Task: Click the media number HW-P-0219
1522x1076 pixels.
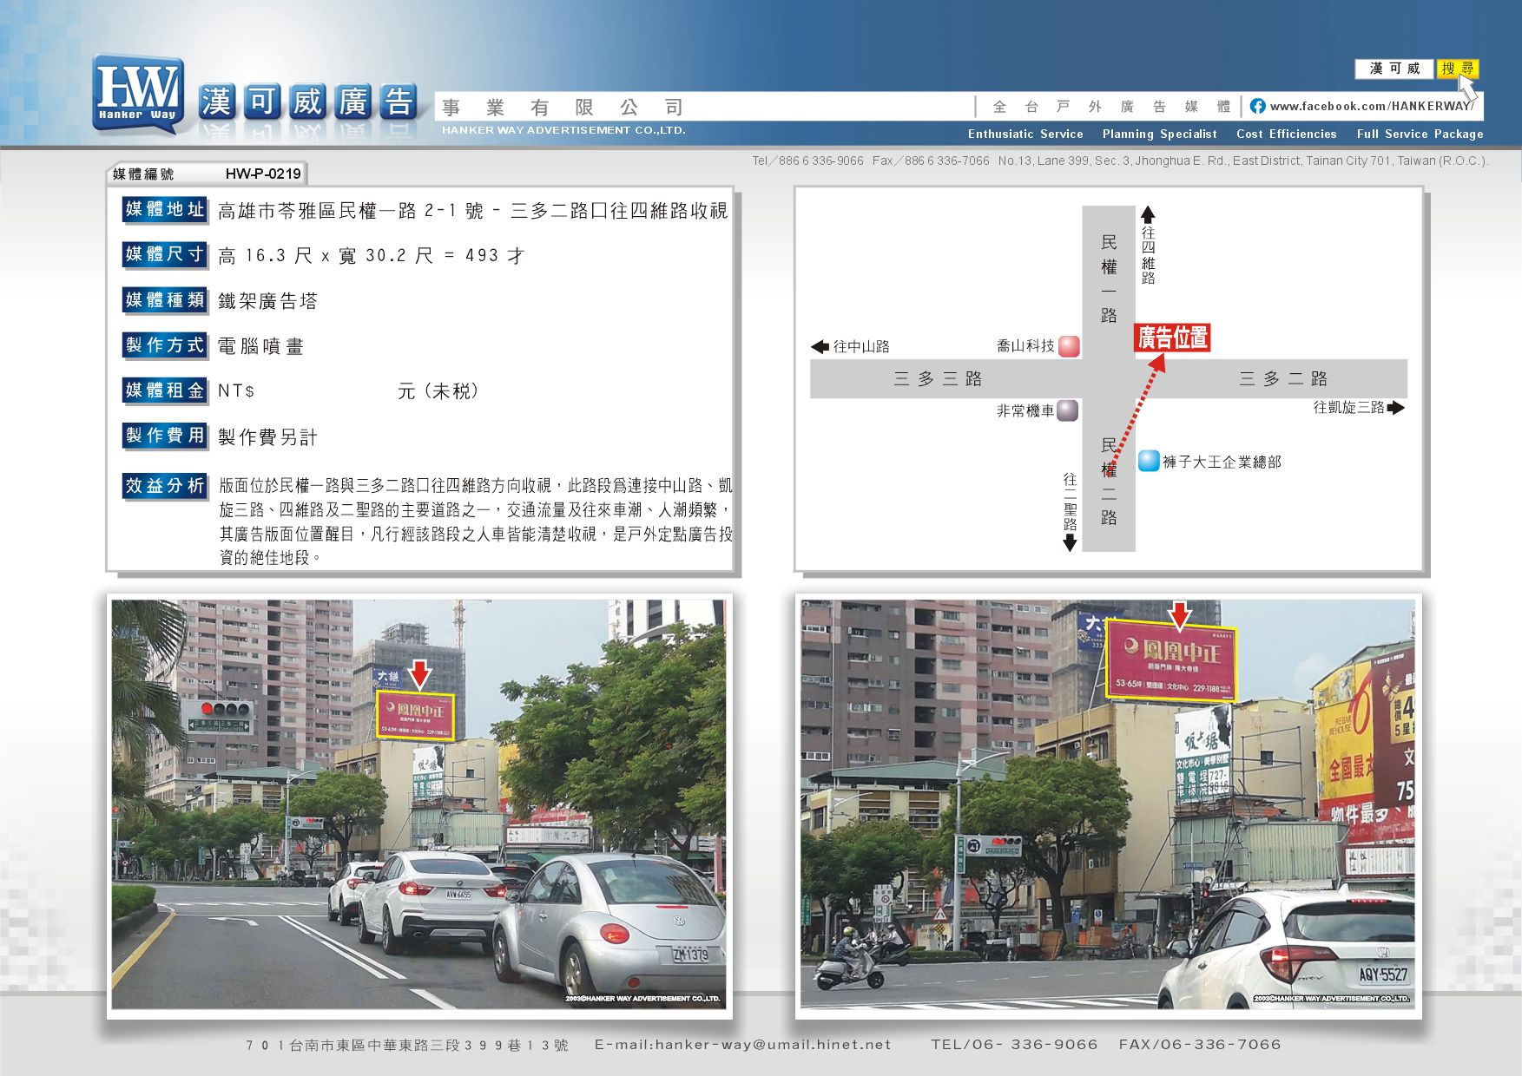Action: tap(263, 174)
